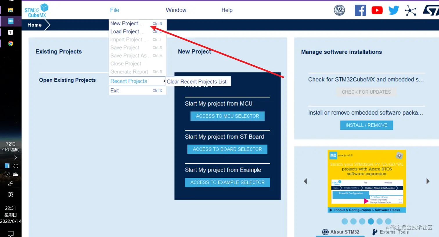Click Import Project menu entry
Screen dimensions: 439x237
coord(138,40)
